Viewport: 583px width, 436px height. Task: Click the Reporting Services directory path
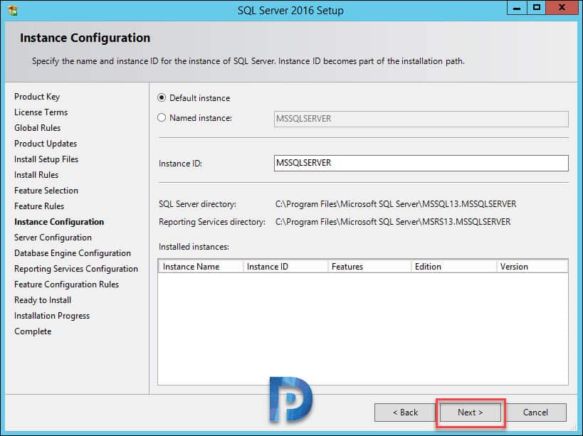[393, 222]
